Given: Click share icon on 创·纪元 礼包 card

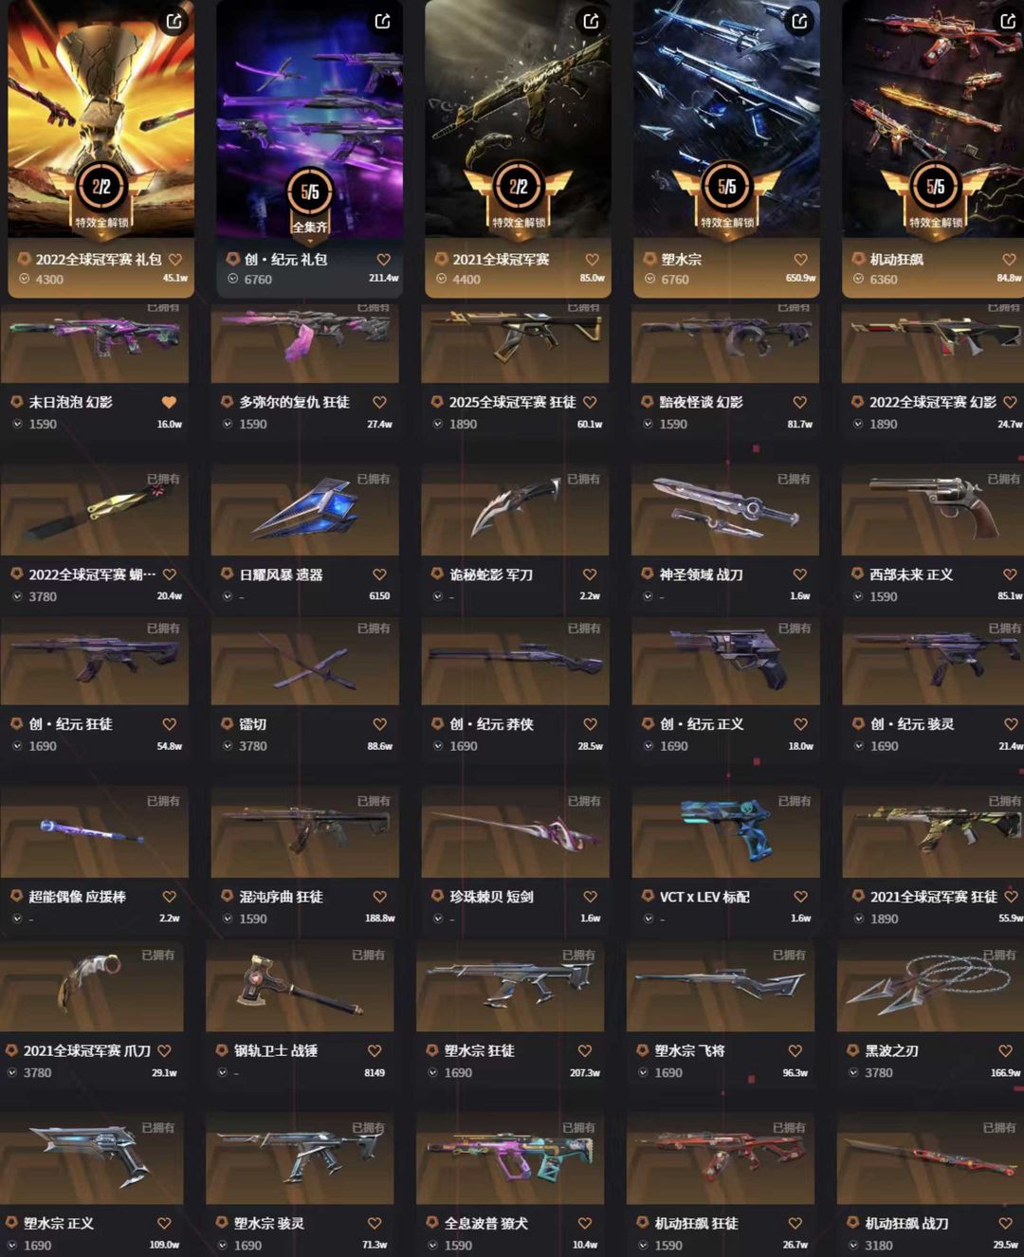Looking at the screenshot, I should pyautogui.click(x=383, y=21).
